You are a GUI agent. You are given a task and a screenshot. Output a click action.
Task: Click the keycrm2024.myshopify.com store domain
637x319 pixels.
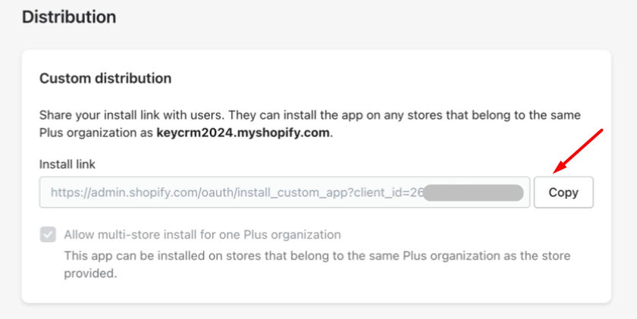pos(244,132)
